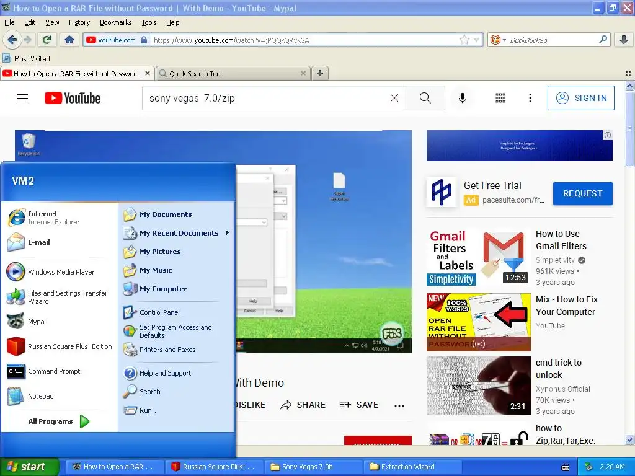The height and width of the screenshot is (476, 635).
Task: Switch to Sony Vegas 7.0b taskbar window
Action: 313,467
